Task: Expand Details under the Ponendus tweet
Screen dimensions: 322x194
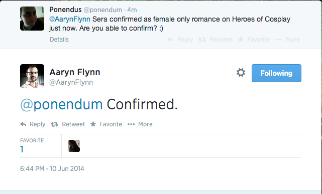Action: tap(59, 39)
